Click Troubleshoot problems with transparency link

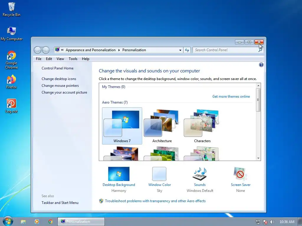(x=155, y=201)
